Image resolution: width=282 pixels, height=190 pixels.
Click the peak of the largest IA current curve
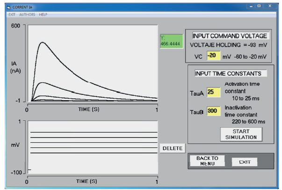pos(43,43)
